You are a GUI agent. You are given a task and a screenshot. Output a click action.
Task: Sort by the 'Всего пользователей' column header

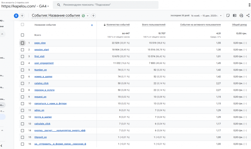154,25
